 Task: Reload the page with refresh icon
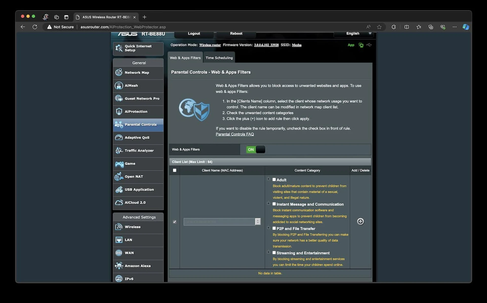coord(35,27)
